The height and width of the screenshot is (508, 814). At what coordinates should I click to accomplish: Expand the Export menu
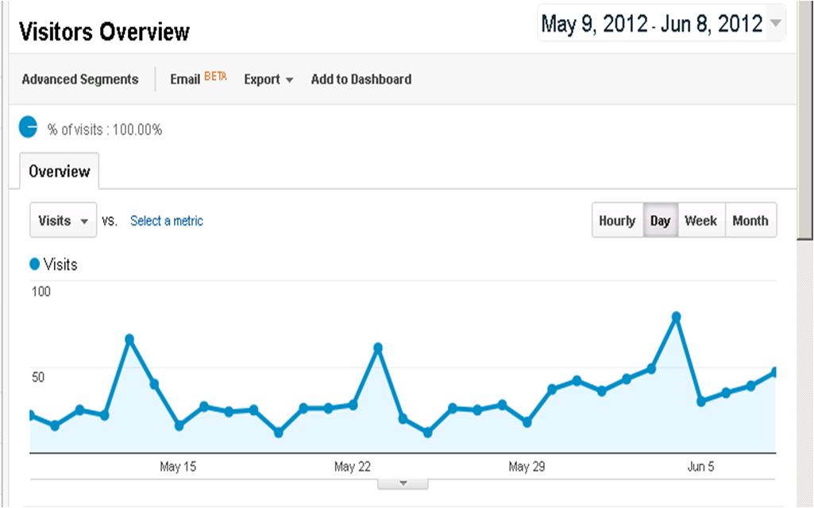268,79
